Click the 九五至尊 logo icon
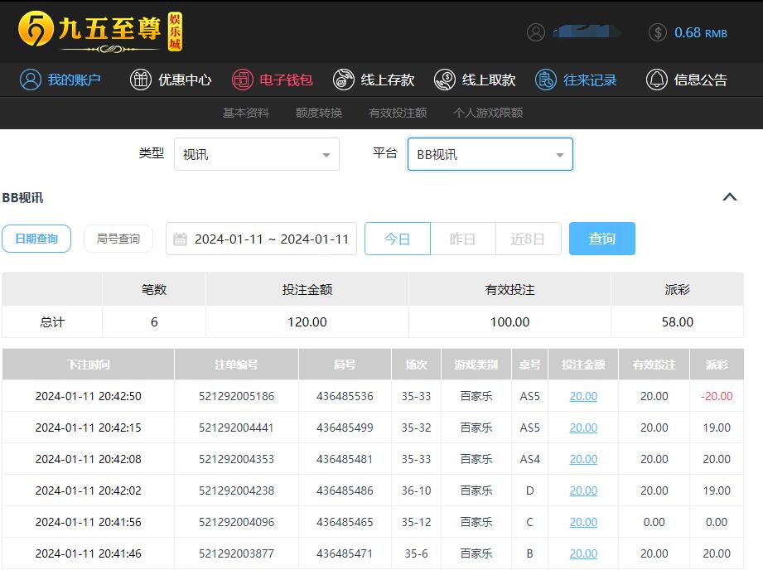This screenshot has width=763, height=575. [36, 31]
